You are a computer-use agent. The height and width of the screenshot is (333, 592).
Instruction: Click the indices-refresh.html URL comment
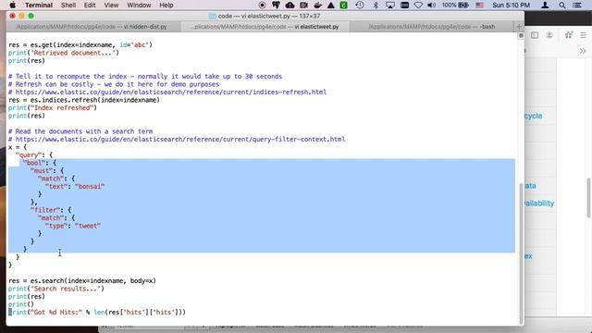point(167,92)
